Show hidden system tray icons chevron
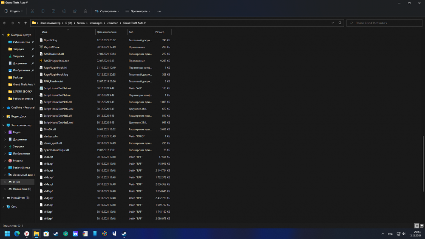Image resolution: width=425 pixels, height=239 pixels. (x=383, y=234)
